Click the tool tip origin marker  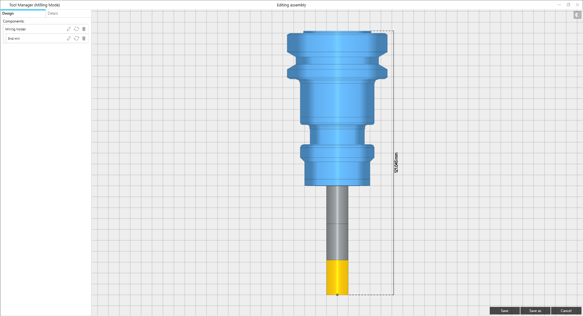(x=337, y=295)
